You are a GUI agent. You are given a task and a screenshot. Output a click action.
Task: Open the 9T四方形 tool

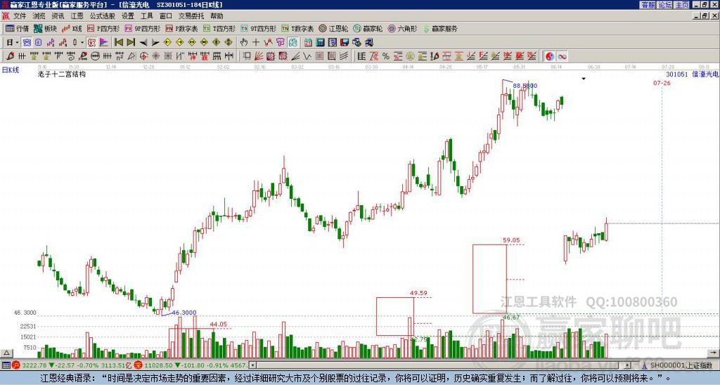tap(259, 28)
